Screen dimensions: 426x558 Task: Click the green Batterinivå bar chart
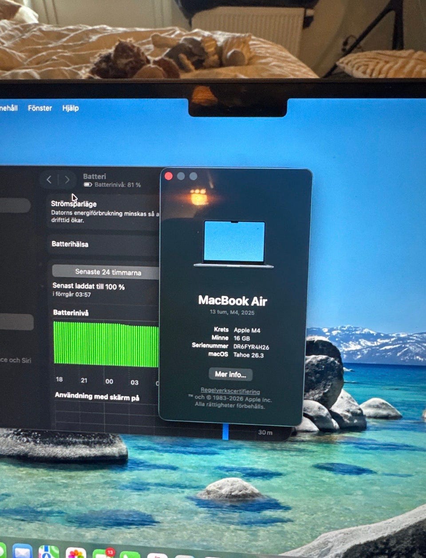tap(106, 344)
